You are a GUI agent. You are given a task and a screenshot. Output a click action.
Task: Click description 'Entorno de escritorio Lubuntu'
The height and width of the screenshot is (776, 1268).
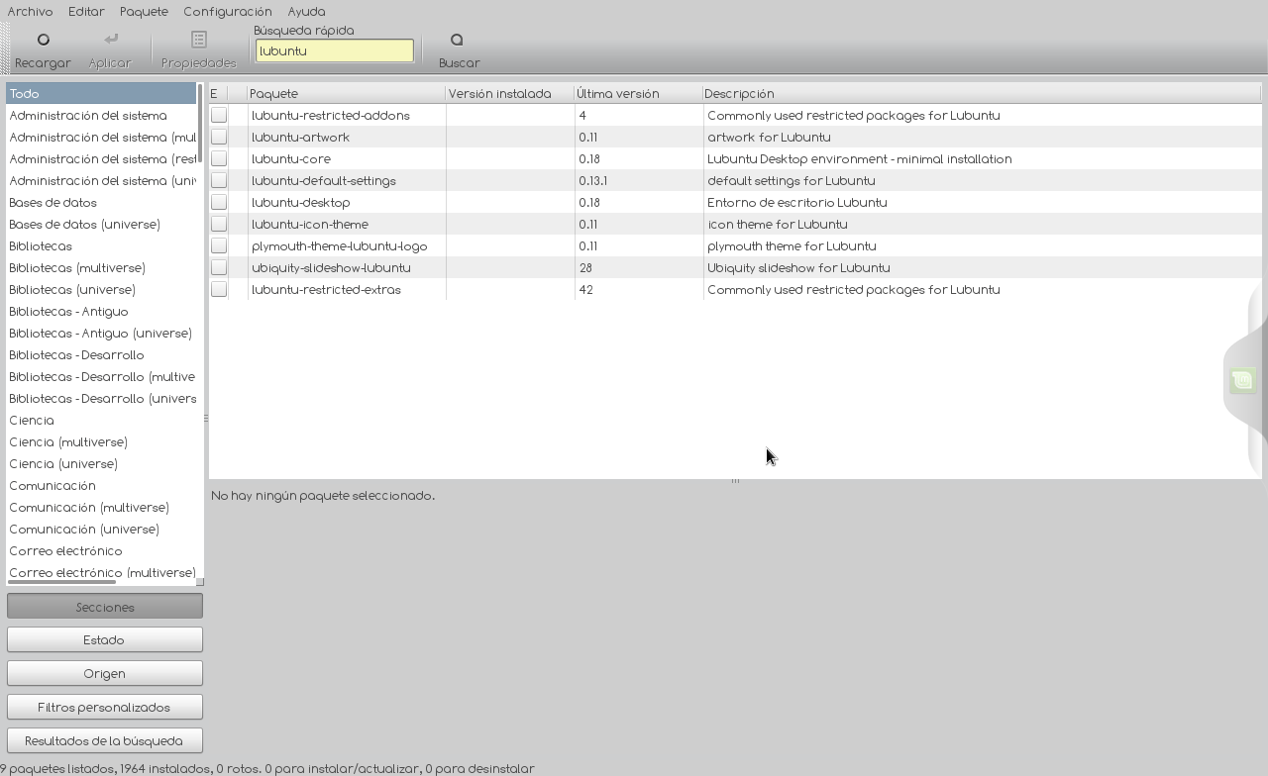coord(796,202)
